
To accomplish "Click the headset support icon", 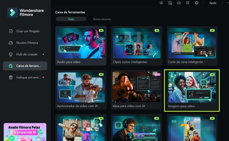I will [197, 3].
